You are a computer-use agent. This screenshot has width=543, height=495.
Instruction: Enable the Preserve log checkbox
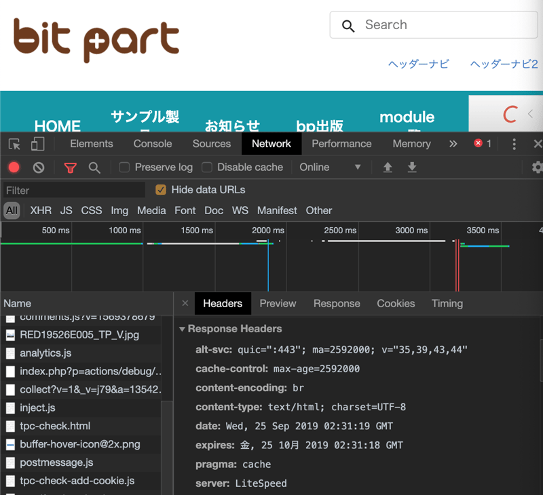[x=124, y=167]
